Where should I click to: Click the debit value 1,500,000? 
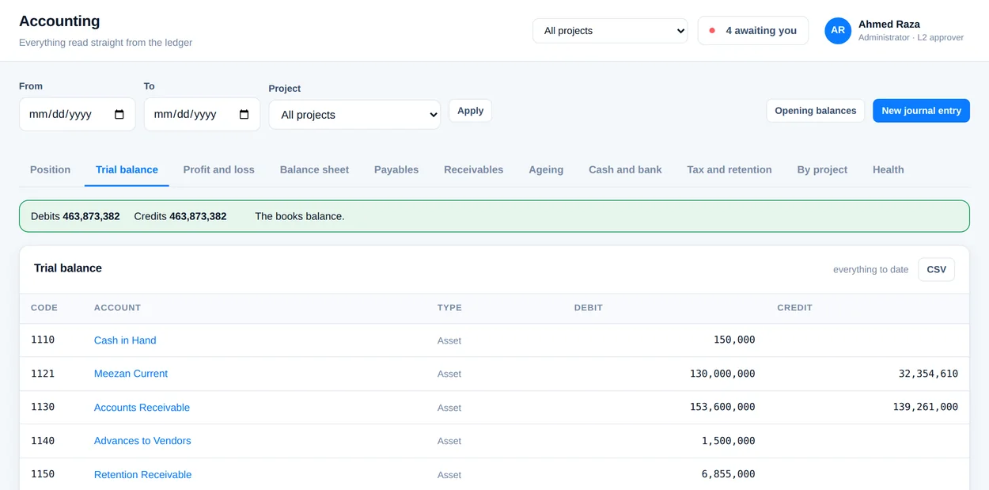coord(728,440)
